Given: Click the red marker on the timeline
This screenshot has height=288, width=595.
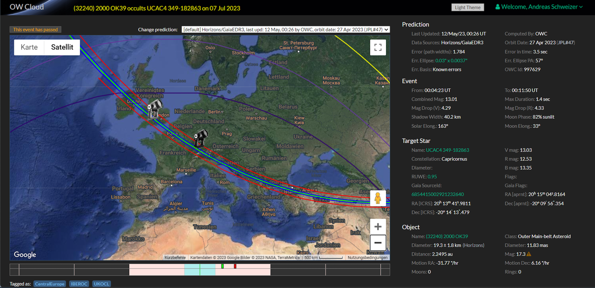Looking at the screenshot, I should [235, 266].
